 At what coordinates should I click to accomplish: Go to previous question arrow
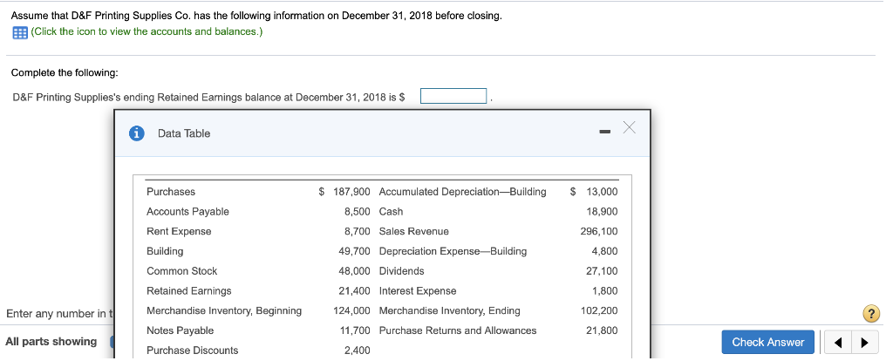[x=838, y=343]
